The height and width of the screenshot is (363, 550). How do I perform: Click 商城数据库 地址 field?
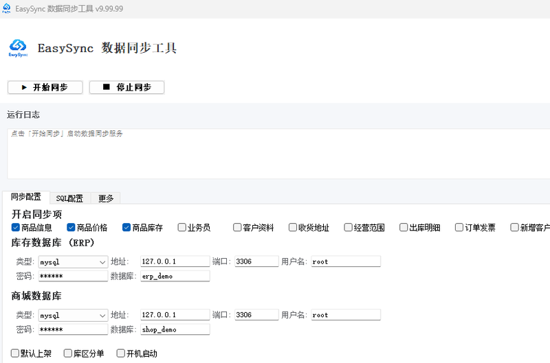click(x=175, y=315)
